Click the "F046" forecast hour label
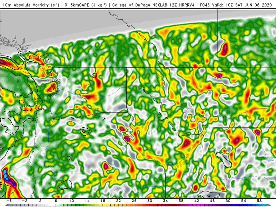Image resolution: width=276 pixels, height=207 pixels. tap(205, 5)
